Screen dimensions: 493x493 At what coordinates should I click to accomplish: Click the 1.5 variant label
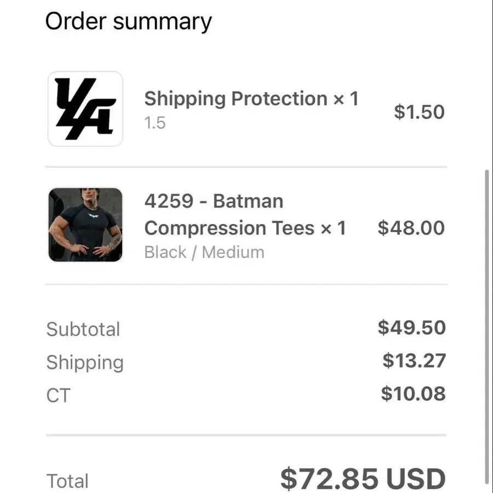154,123
